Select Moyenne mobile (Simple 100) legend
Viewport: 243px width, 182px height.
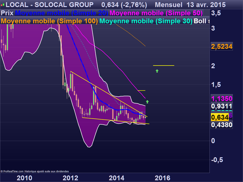[49, 21]
